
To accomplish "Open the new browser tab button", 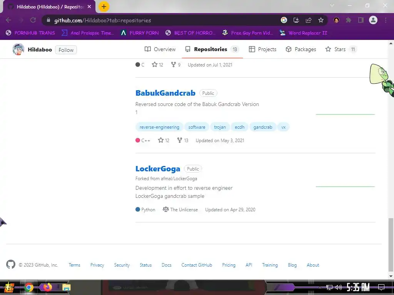I will tap(104, 7).
